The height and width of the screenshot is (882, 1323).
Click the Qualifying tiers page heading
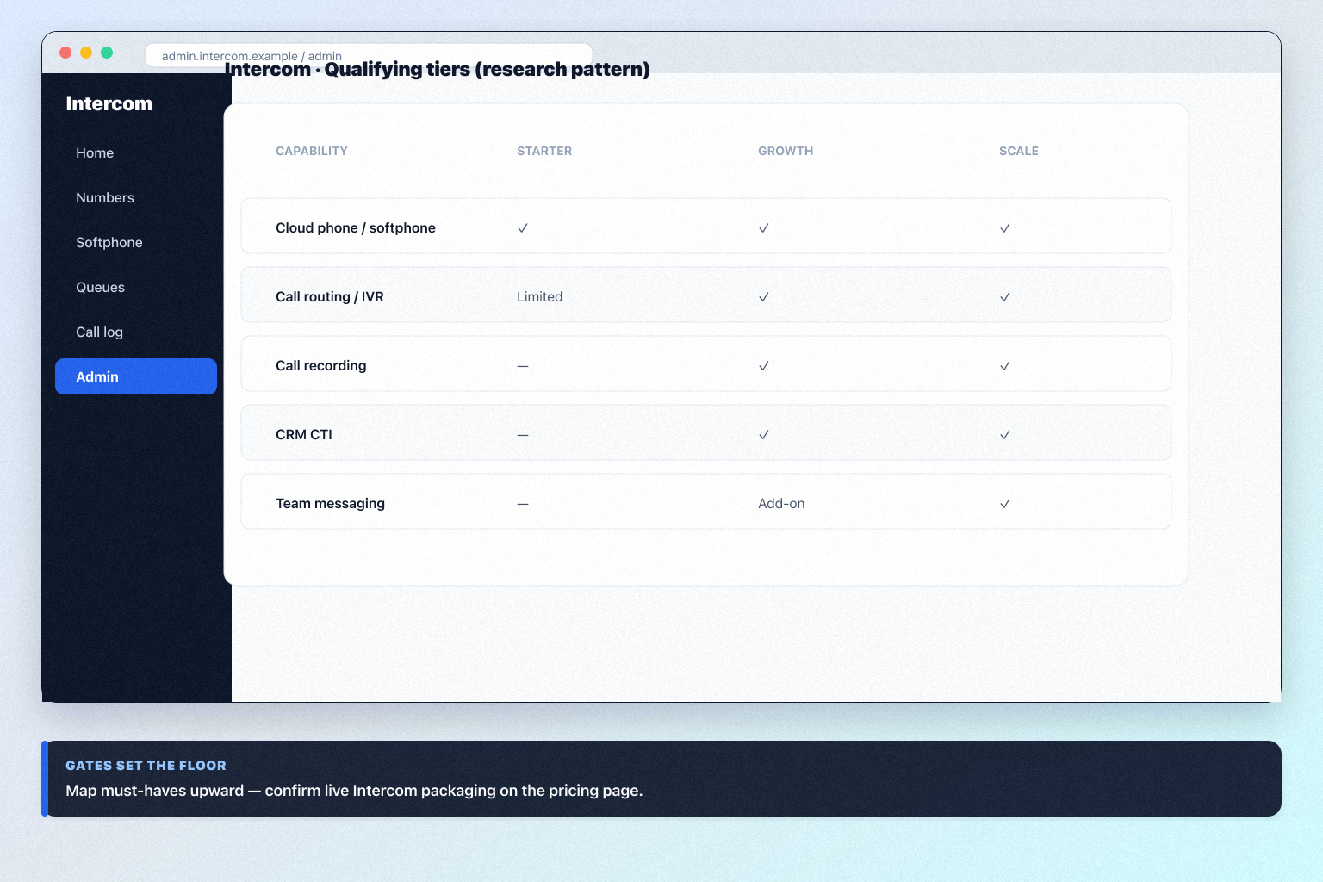tap(438, 69)
